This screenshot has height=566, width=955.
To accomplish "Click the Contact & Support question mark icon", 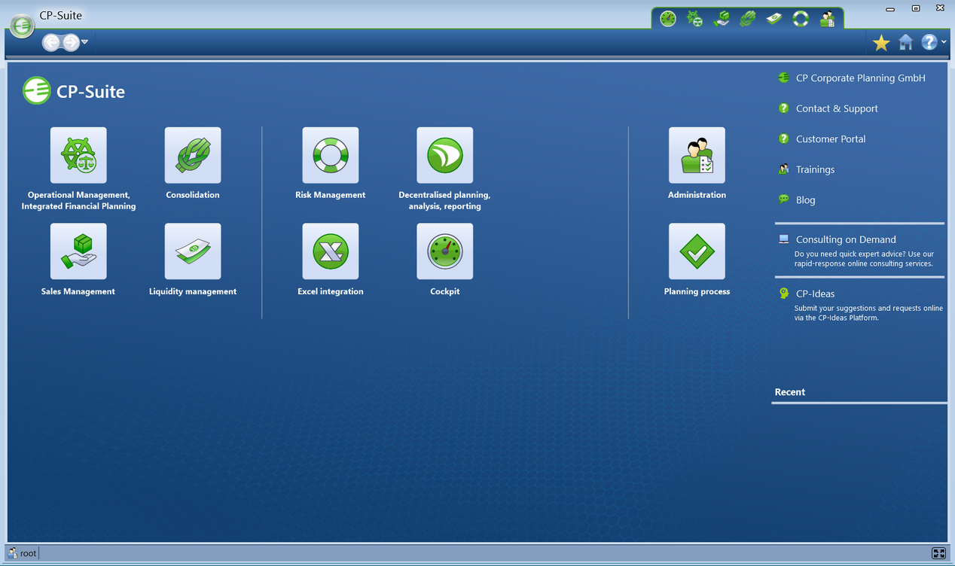I will [x=783, y=108].
